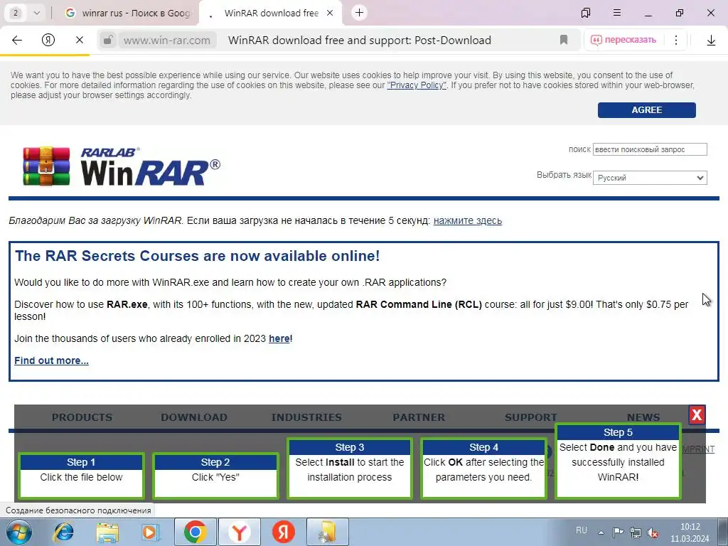Click the search query input field
The image size is (728, 546).
tap(650, 149)
